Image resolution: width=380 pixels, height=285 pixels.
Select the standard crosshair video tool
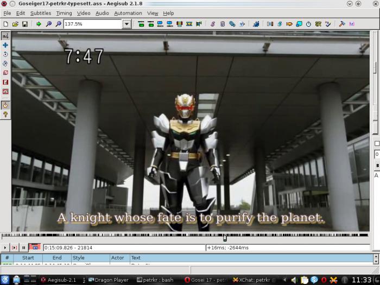click(x=5, y=36)
